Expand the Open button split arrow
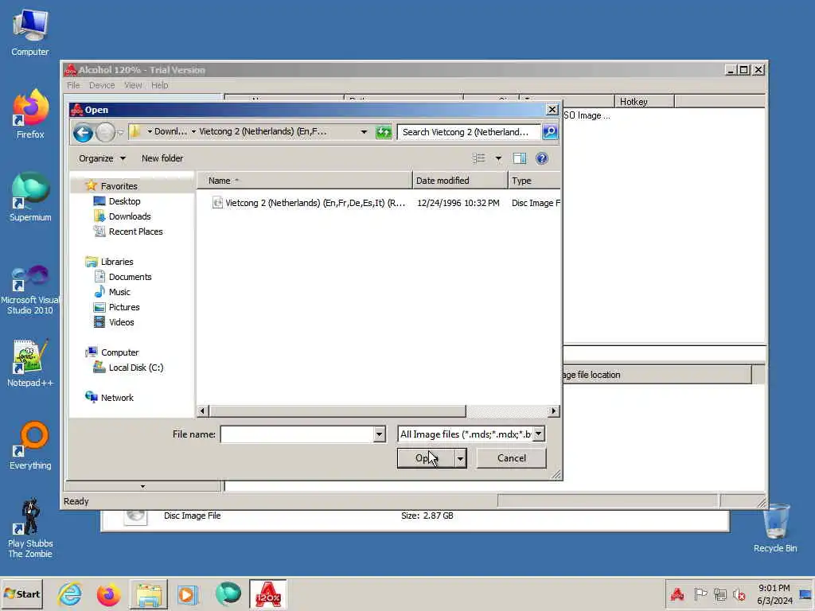This screenshot has height=611, width=815. 460,458
